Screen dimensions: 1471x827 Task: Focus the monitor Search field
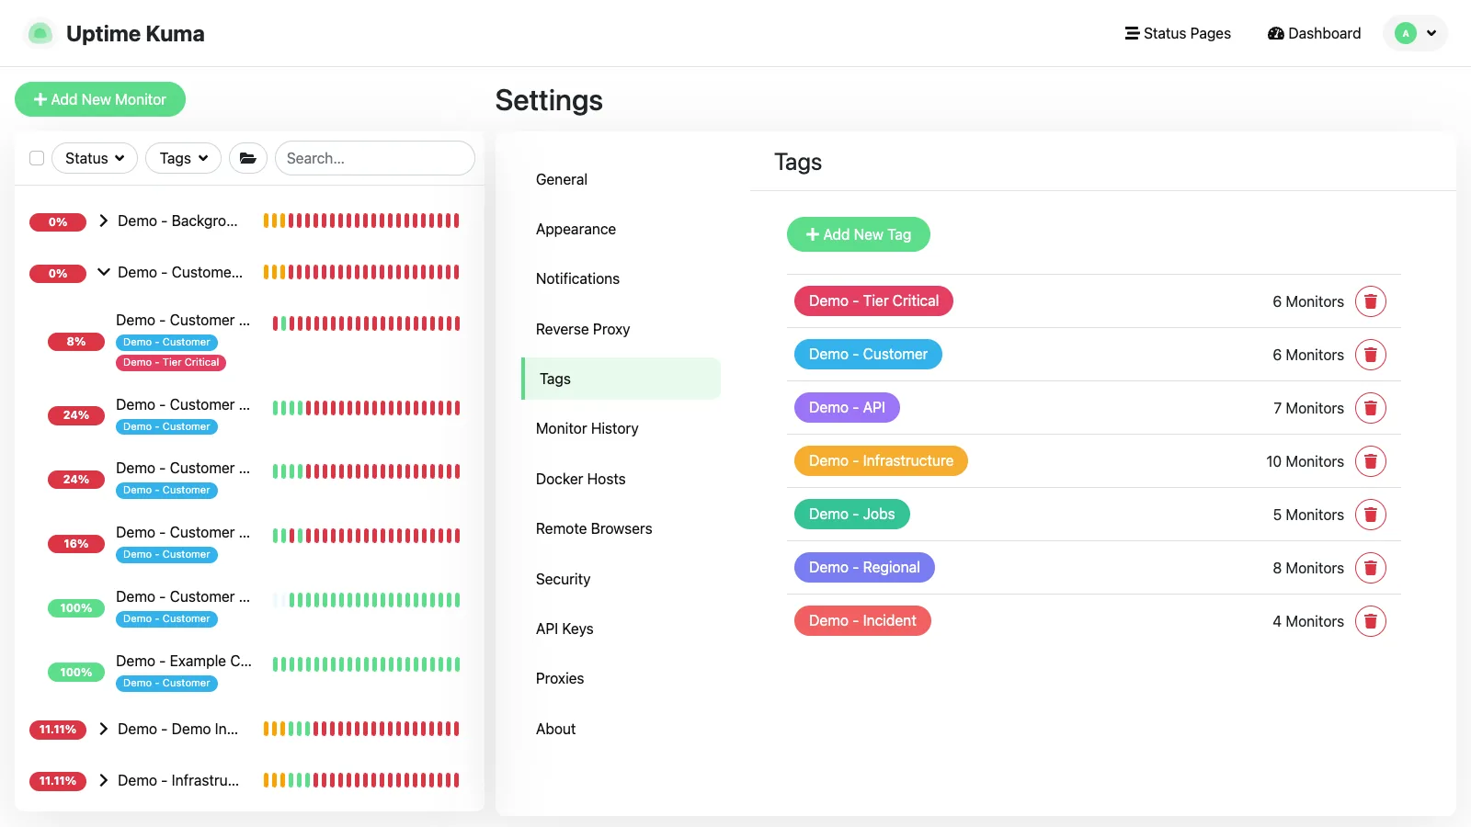375,158
